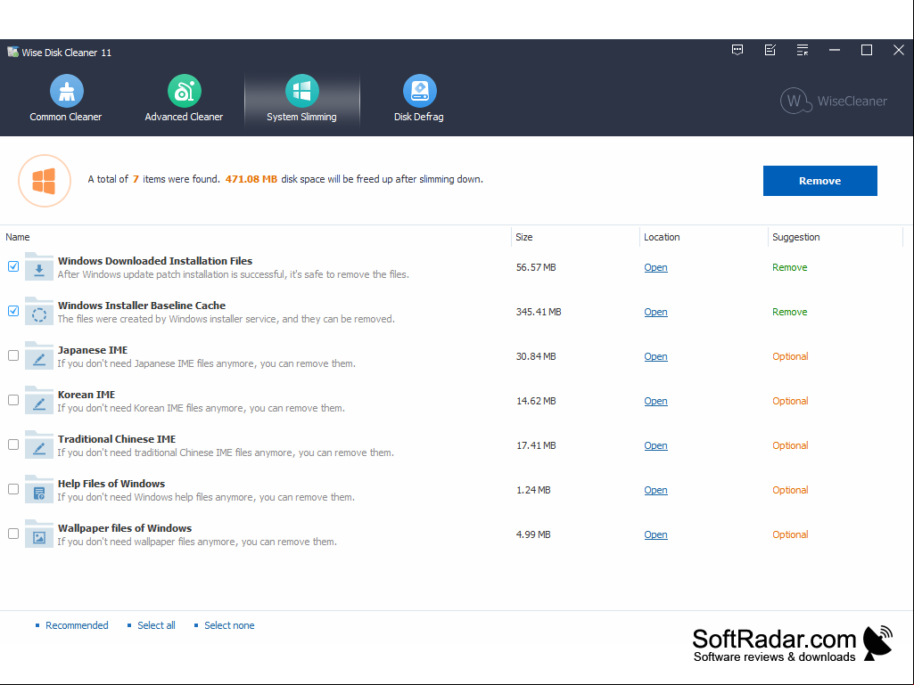Viewport: 914px width, 685px height.
Task: Switch to the Common Cleaner tab label
Action: pyautogui.click(x=66, y=117)
